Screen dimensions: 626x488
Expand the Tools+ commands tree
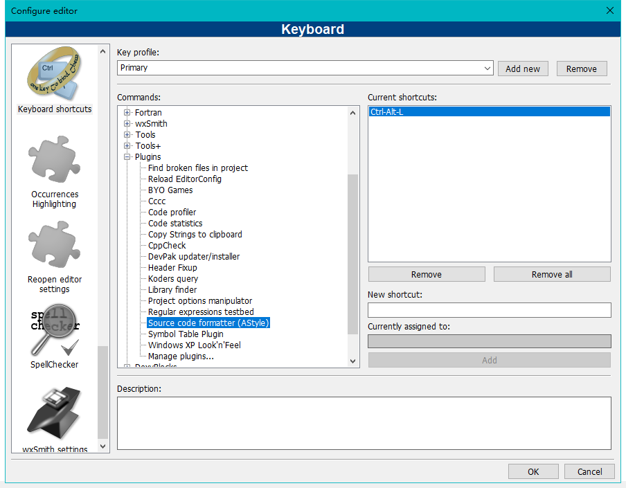click(x=127, y=145)
